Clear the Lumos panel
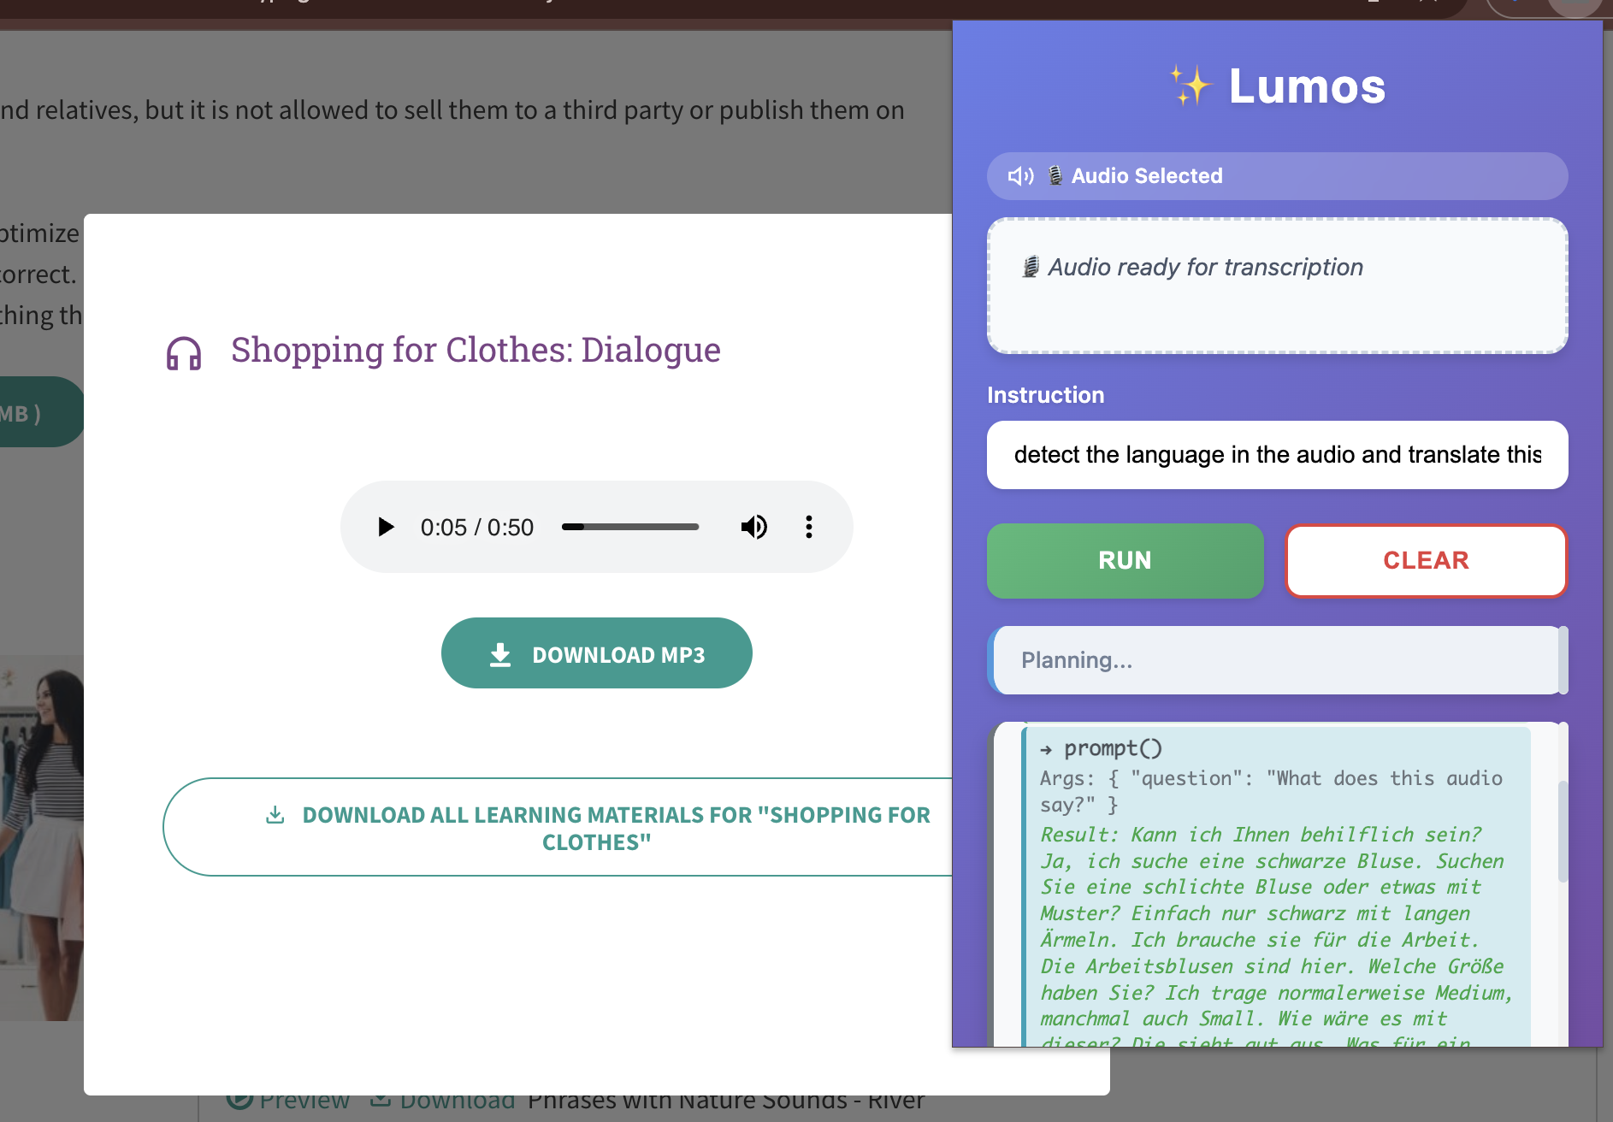 1426,560
